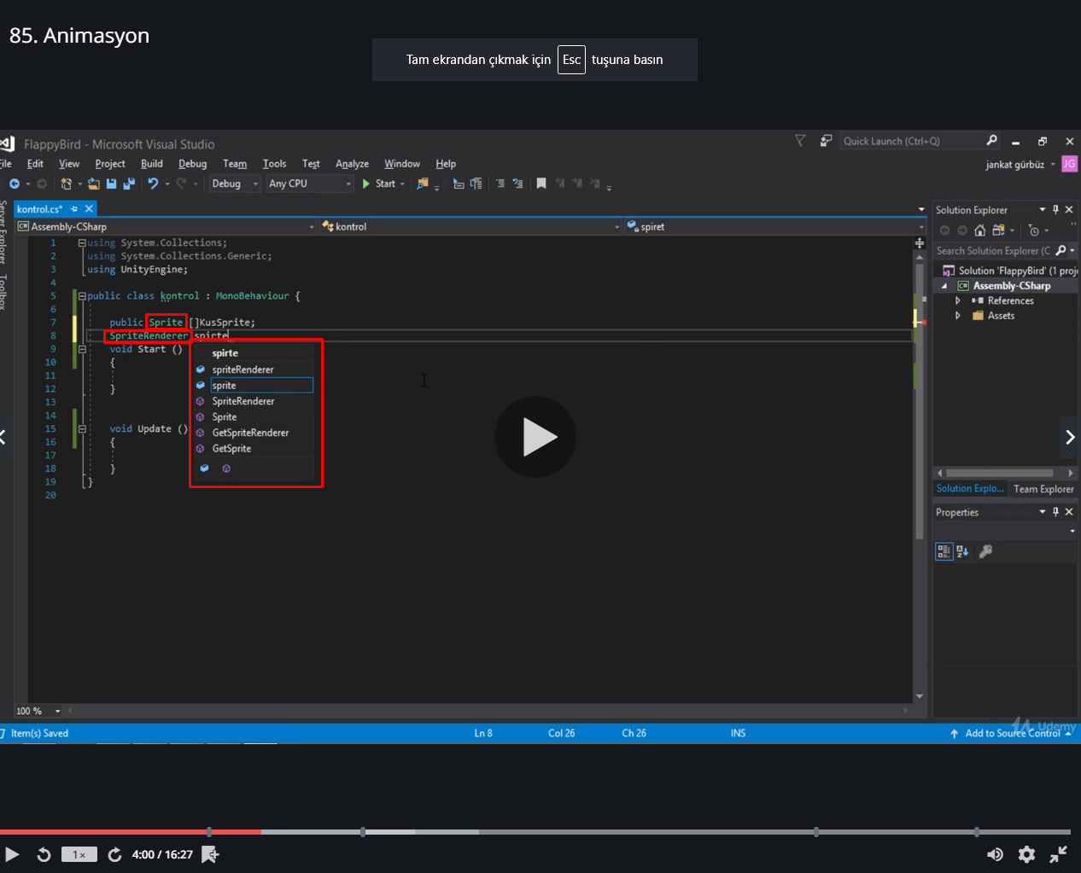The height and width of the screenshot is (873, 1081).
Task: Select the kontrol.cs tab
Action: click(x=40, y=209)
